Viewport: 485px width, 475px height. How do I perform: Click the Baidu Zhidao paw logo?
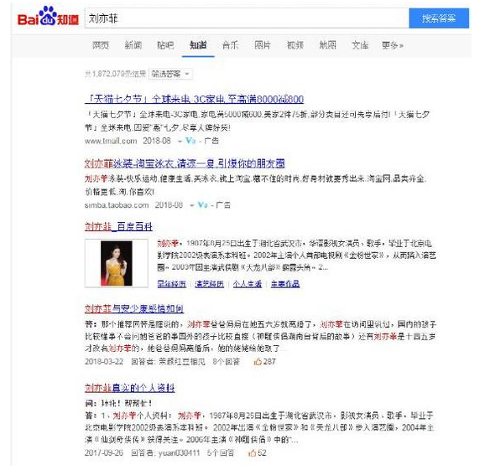pyautogui.click(x=48, y=17)
